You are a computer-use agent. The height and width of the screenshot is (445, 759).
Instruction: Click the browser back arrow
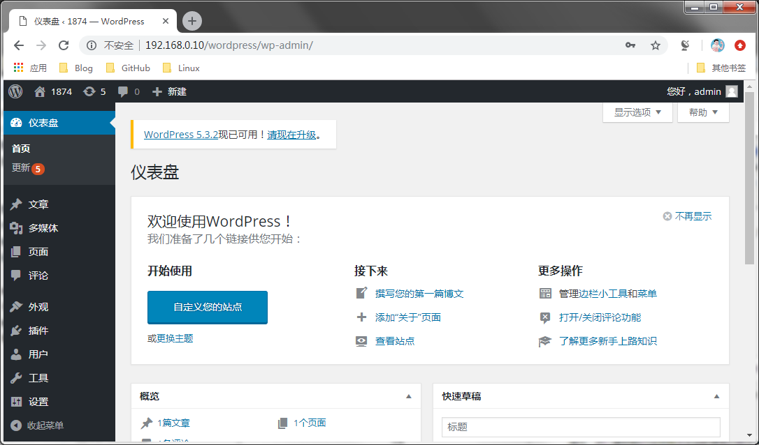tap(19, 45)
